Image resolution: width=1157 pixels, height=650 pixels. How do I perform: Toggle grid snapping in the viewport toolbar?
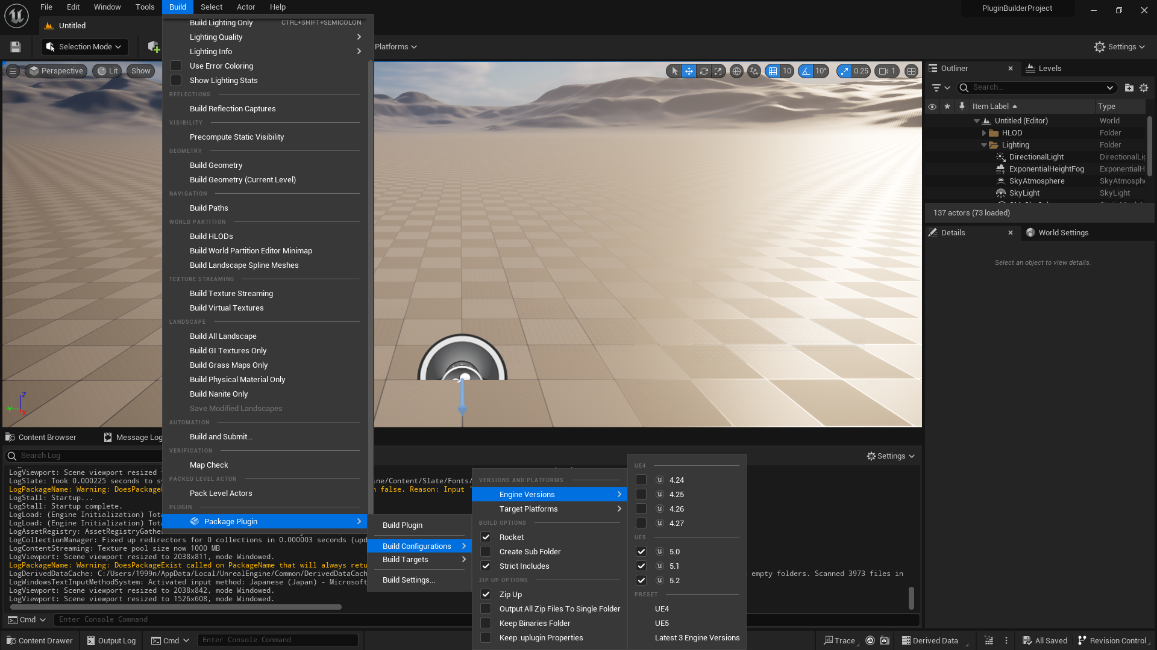click(x=774, y=71)
